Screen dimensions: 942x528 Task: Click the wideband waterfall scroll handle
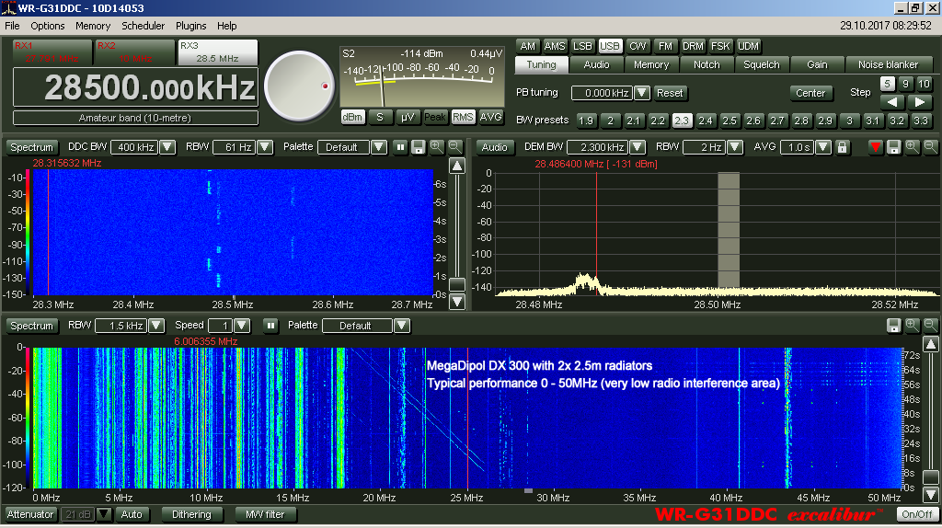point(931,477)
